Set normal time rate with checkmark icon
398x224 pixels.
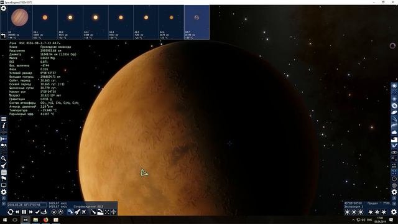[37, 212]
